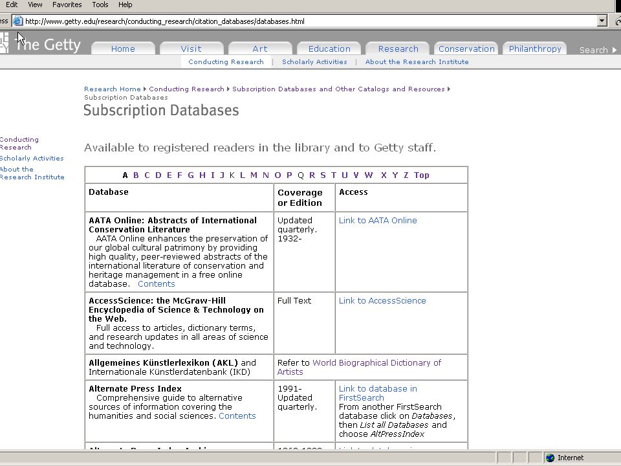This screenshot has width=621, height=466.
Task: Jump to letter E in alphabet index
Action: click(169, 175)
